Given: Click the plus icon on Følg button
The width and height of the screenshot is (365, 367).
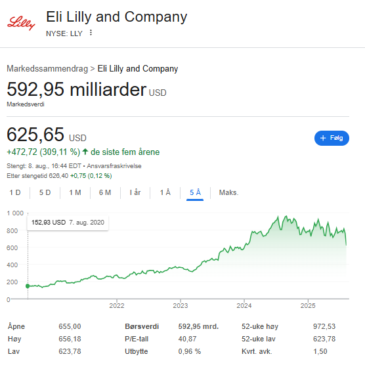Looking at the screenshot, I should [x=323, y=138].
